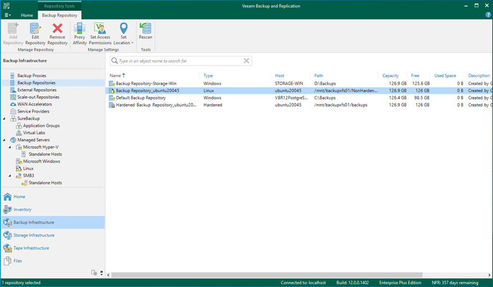Click the Set Location pin icon
Screen dimensions: 493x287
click(x=124, y=29)
